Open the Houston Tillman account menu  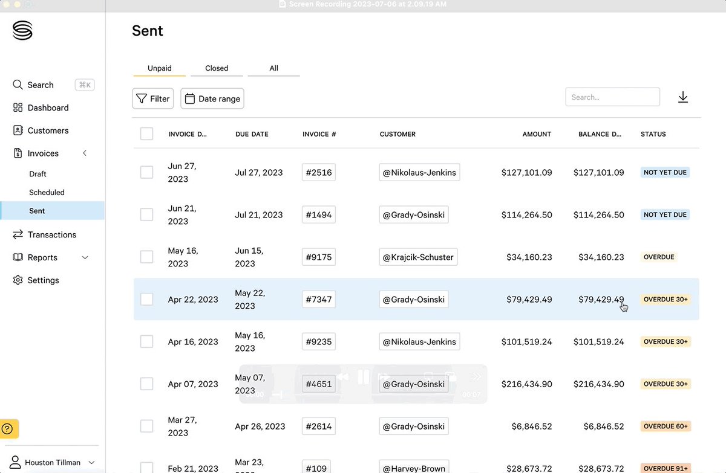(53, 462)
